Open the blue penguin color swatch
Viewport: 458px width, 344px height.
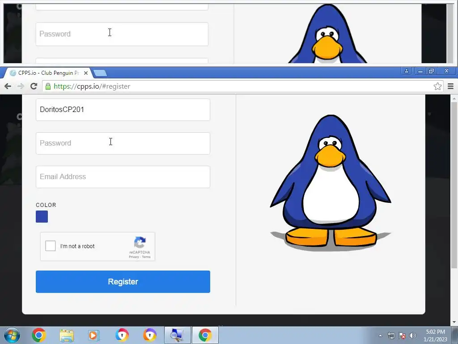[x=42, y=217]
